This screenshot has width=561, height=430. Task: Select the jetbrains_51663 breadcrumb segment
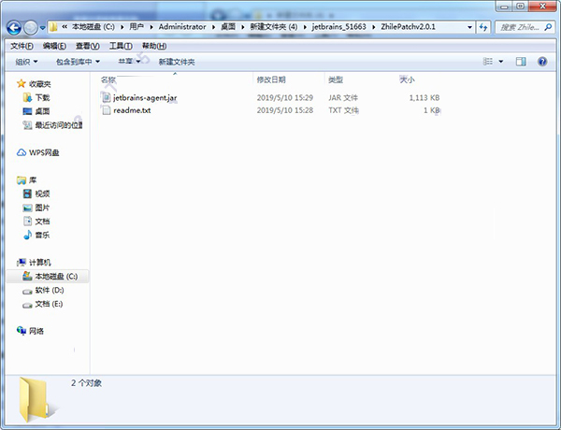point(338,27)
